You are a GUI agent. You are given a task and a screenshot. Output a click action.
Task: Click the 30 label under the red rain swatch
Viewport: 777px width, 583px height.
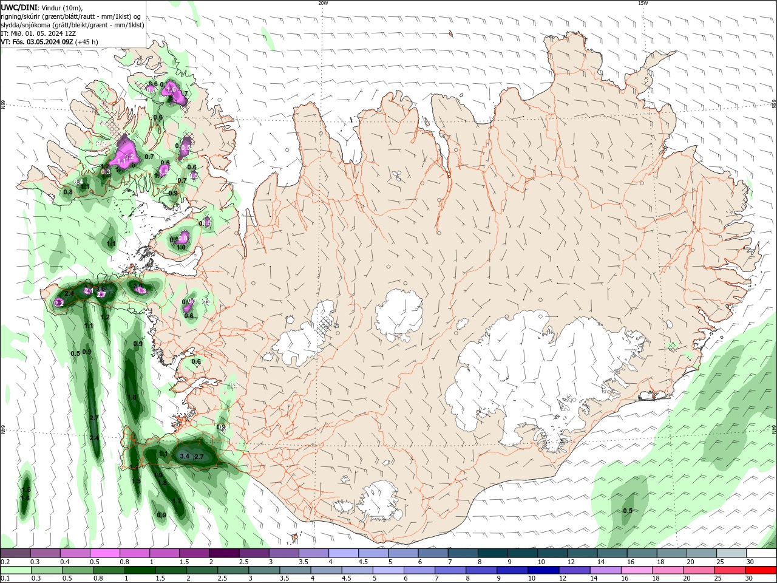point(750,579)
